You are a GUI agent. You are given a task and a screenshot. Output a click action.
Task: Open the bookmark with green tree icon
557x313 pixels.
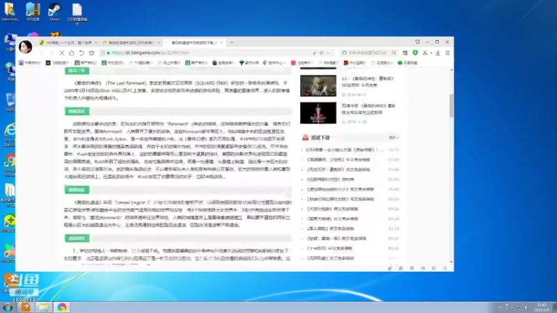click(249, 63)
